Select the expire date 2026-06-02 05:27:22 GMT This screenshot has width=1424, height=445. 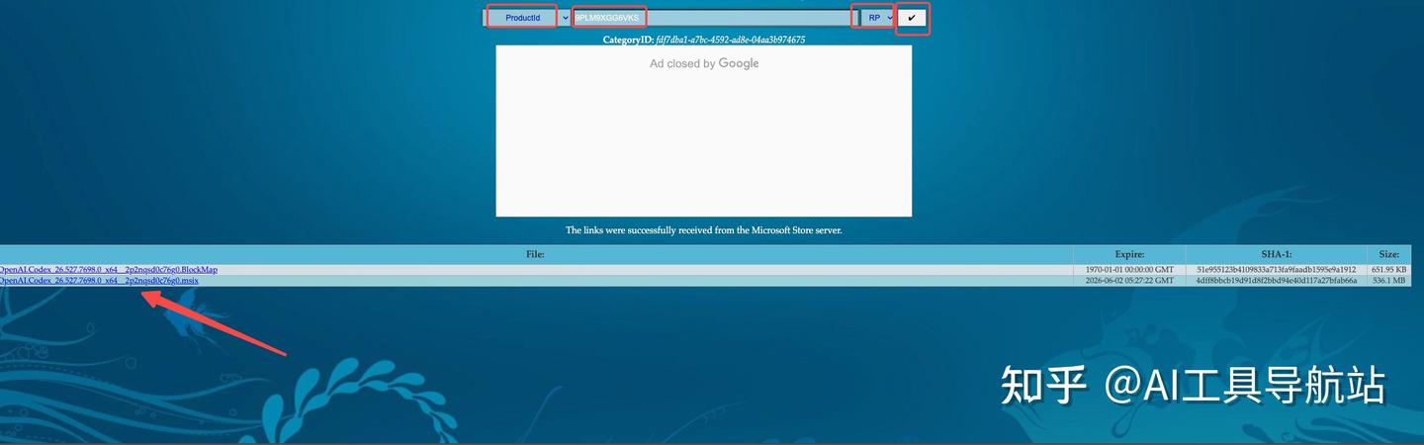(1129, 281)
